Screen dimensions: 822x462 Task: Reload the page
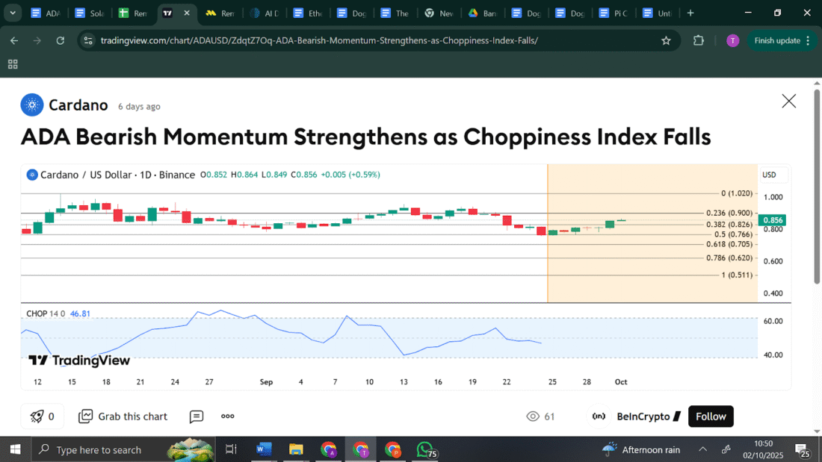click(61, 40)
